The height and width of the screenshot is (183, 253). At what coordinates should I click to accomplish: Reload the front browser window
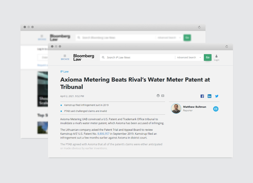(x=227, y=46)
